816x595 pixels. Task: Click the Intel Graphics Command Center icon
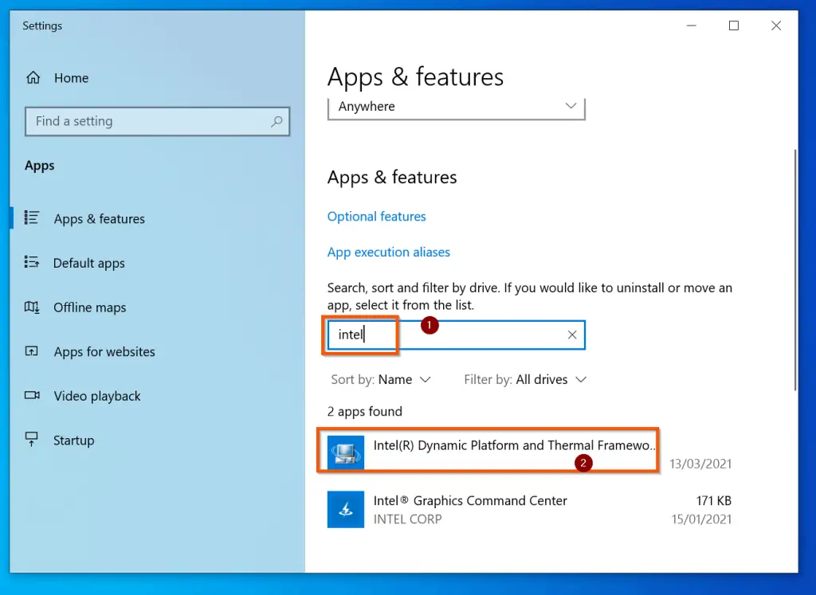click(x=346, y=509)
